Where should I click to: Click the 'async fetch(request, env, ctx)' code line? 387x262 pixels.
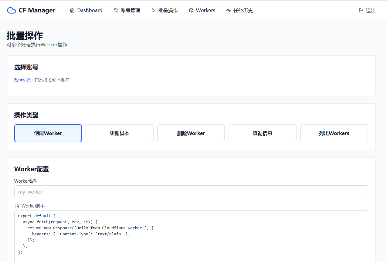pyautogui.click(x=60, y=222)
